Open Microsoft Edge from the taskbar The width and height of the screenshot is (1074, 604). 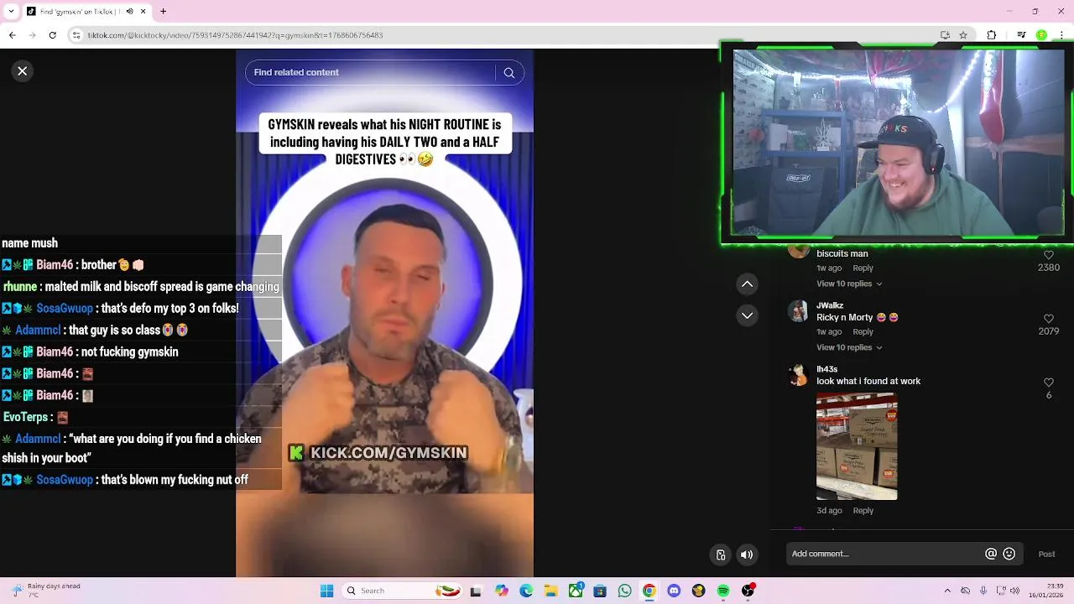526,591
